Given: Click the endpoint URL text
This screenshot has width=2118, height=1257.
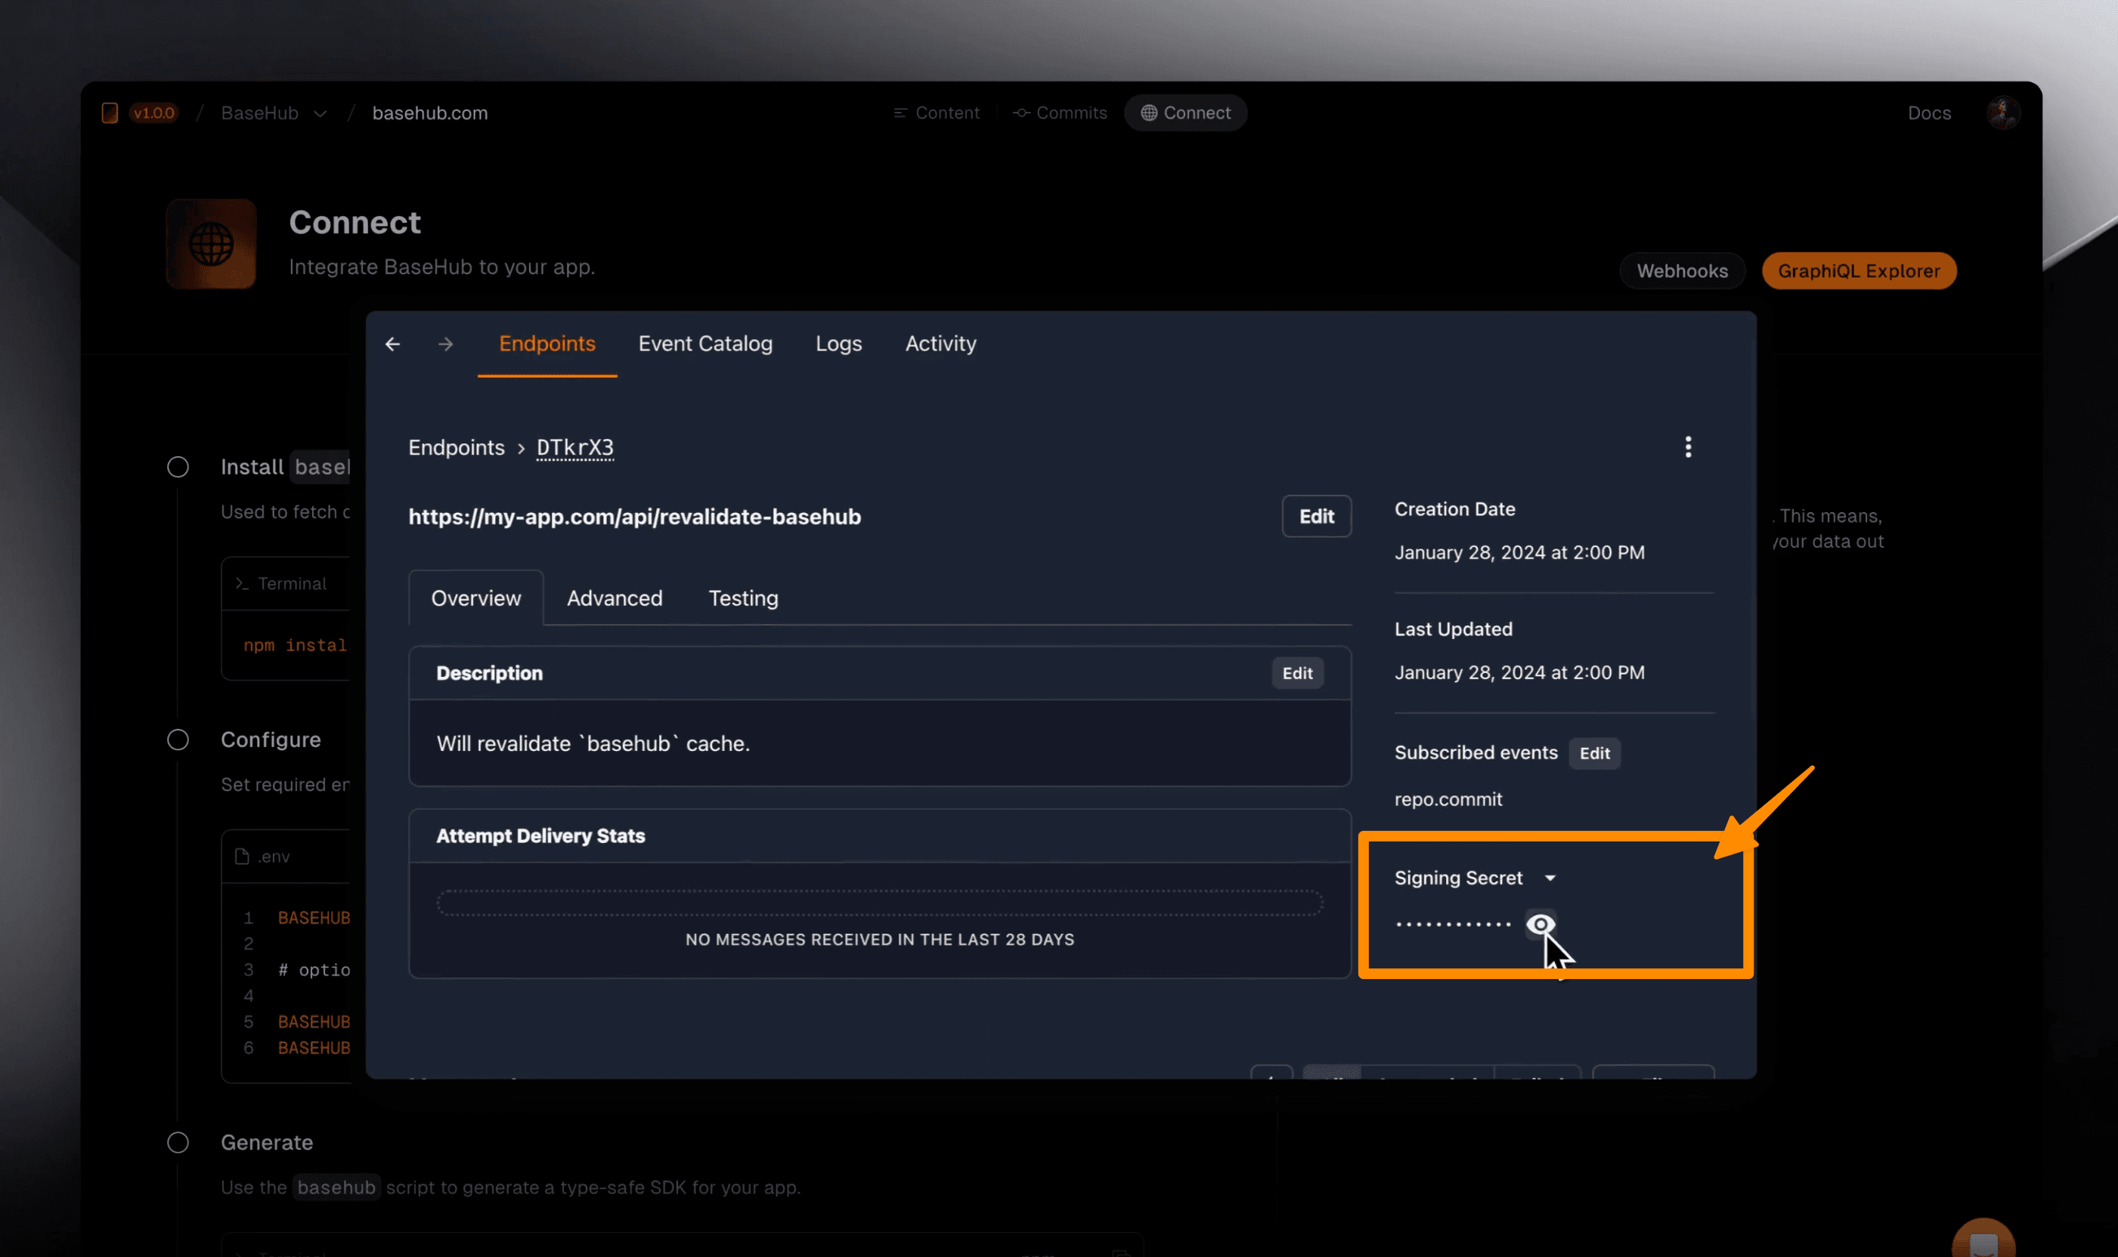Looking at the screenshot, I should [x=635, y=517].
